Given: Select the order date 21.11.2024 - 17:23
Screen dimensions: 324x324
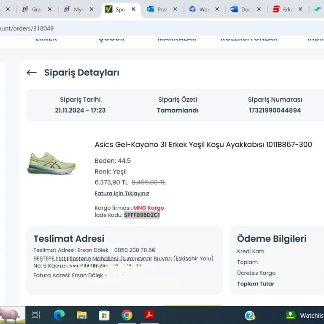Looking at the screenshot, I should tap(80, 111).
